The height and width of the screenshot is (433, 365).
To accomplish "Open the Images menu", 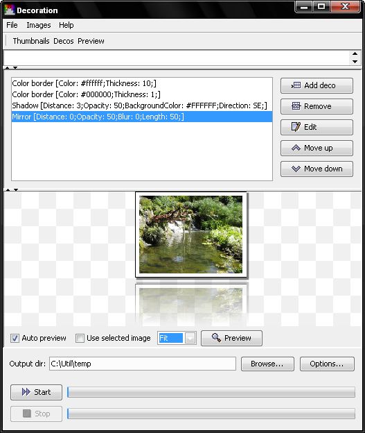I will pos(39,25).
